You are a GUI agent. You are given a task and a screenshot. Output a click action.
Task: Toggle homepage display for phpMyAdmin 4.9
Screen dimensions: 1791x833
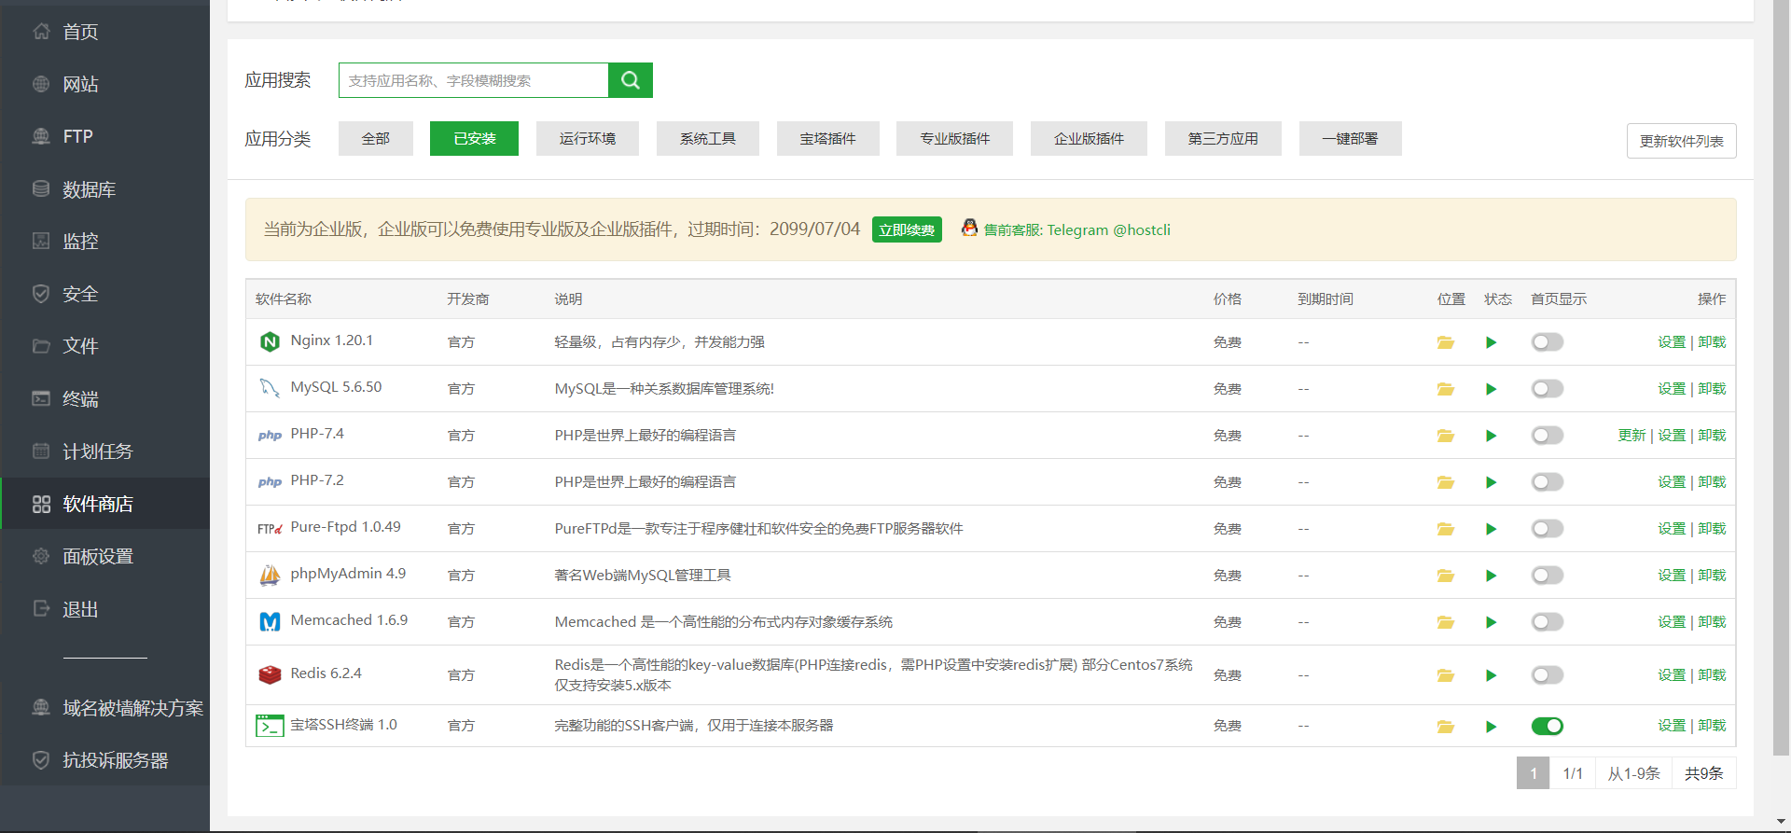[1547, 576]
